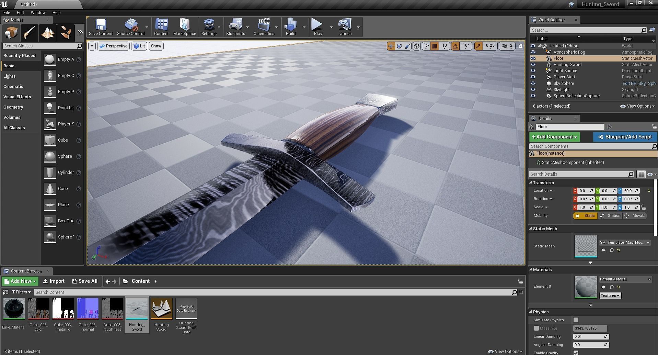Hide Atmospheric Fog with its eye icon
Screen dimensions: 658x355
click(533, 52)
